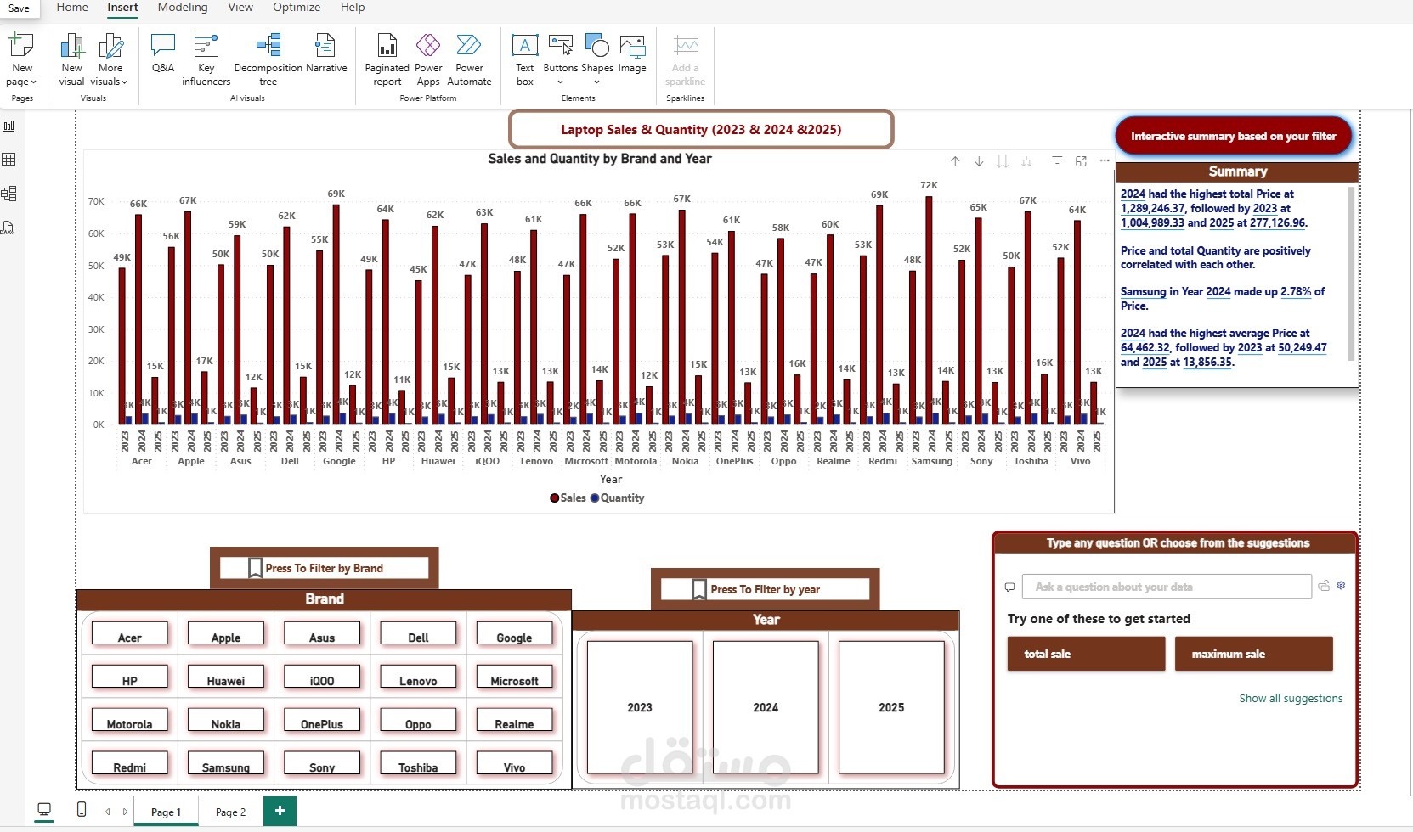Insert Key influencers visual
The height and width of the screenshot is (832, 1413).
click(x=206, y=59)
